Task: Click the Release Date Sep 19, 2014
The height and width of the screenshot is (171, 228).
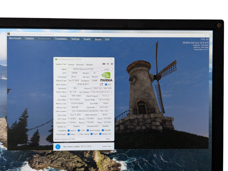Action: click(x=74, y=81)
